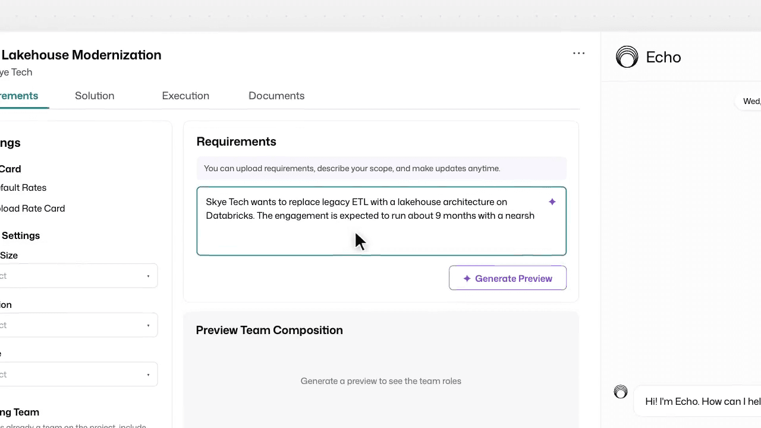Choose the Upload Rate Card option

[x=33, y=209]
